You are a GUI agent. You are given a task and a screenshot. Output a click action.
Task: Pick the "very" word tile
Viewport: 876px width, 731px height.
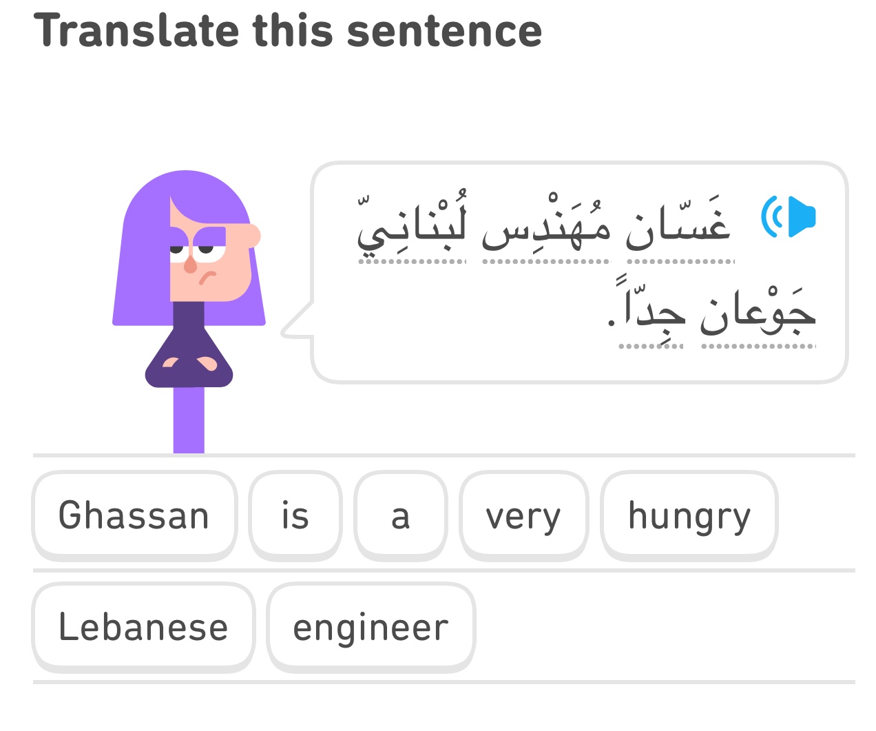click(x=523, y=515)
